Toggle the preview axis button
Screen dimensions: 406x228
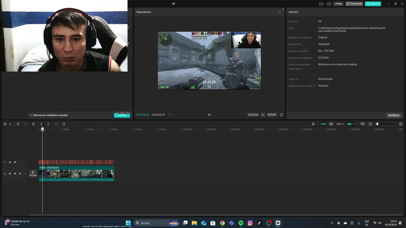[x=349, y=124]
